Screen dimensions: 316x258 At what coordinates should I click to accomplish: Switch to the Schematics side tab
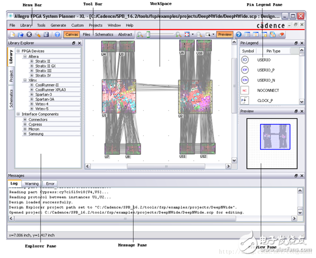(11, 98)
